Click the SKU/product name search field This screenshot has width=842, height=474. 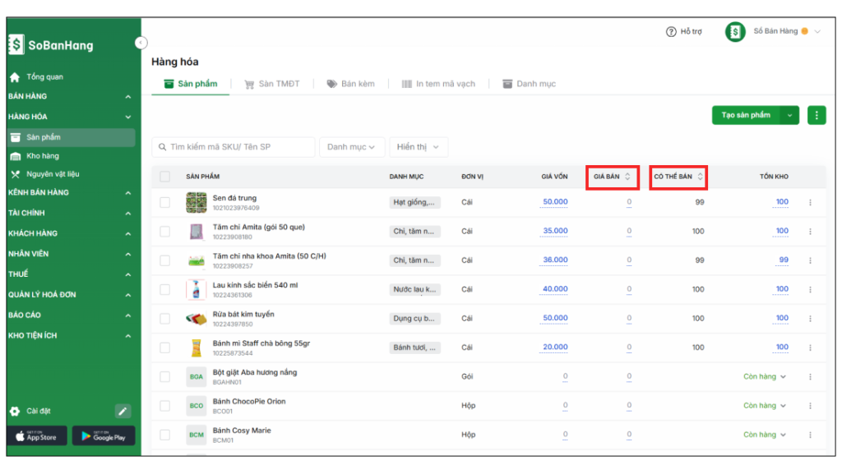pyautogui.click(x=234, y=147)
